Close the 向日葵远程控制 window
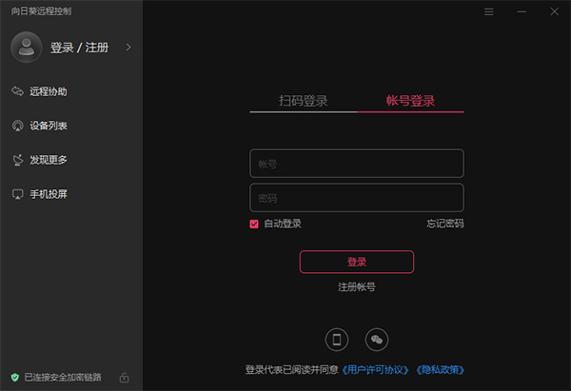The width and height of the screenshot is (571, 391). 555,11
